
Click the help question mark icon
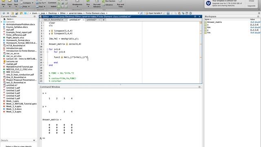click(x=190, y=13)
